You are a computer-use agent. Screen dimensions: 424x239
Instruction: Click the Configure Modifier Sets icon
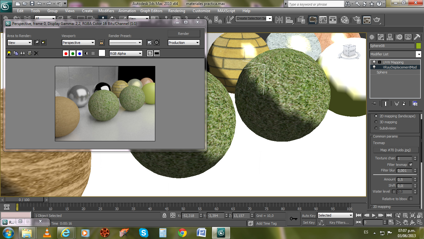point(415,103)
